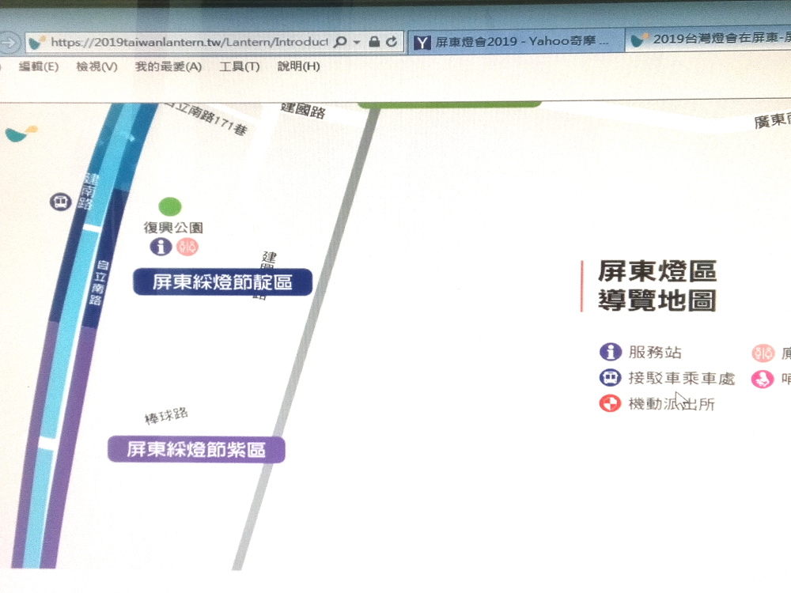Viewport: 791px width, 593px height.
Task: Open the 檢視(V) menu
Action: [x=97, y=66]
